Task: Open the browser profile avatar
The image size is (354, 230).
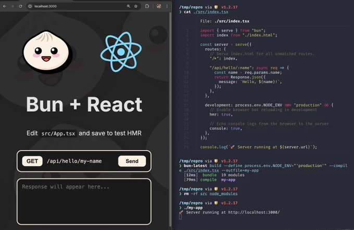Action: click(159, 6)
